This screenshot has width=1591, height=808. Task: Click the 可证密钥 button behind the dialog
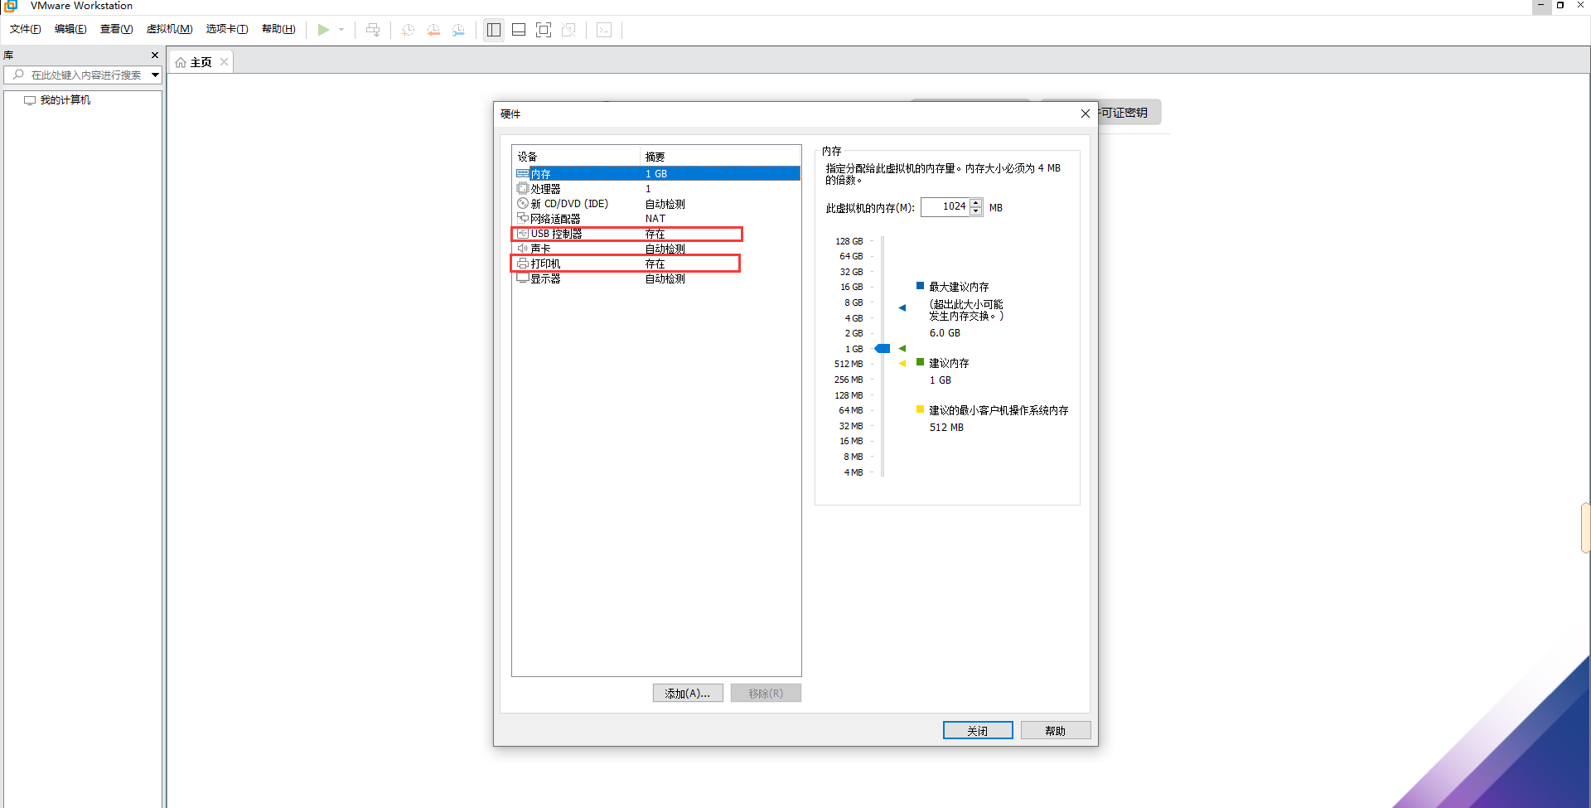(x=1129, y=113)
